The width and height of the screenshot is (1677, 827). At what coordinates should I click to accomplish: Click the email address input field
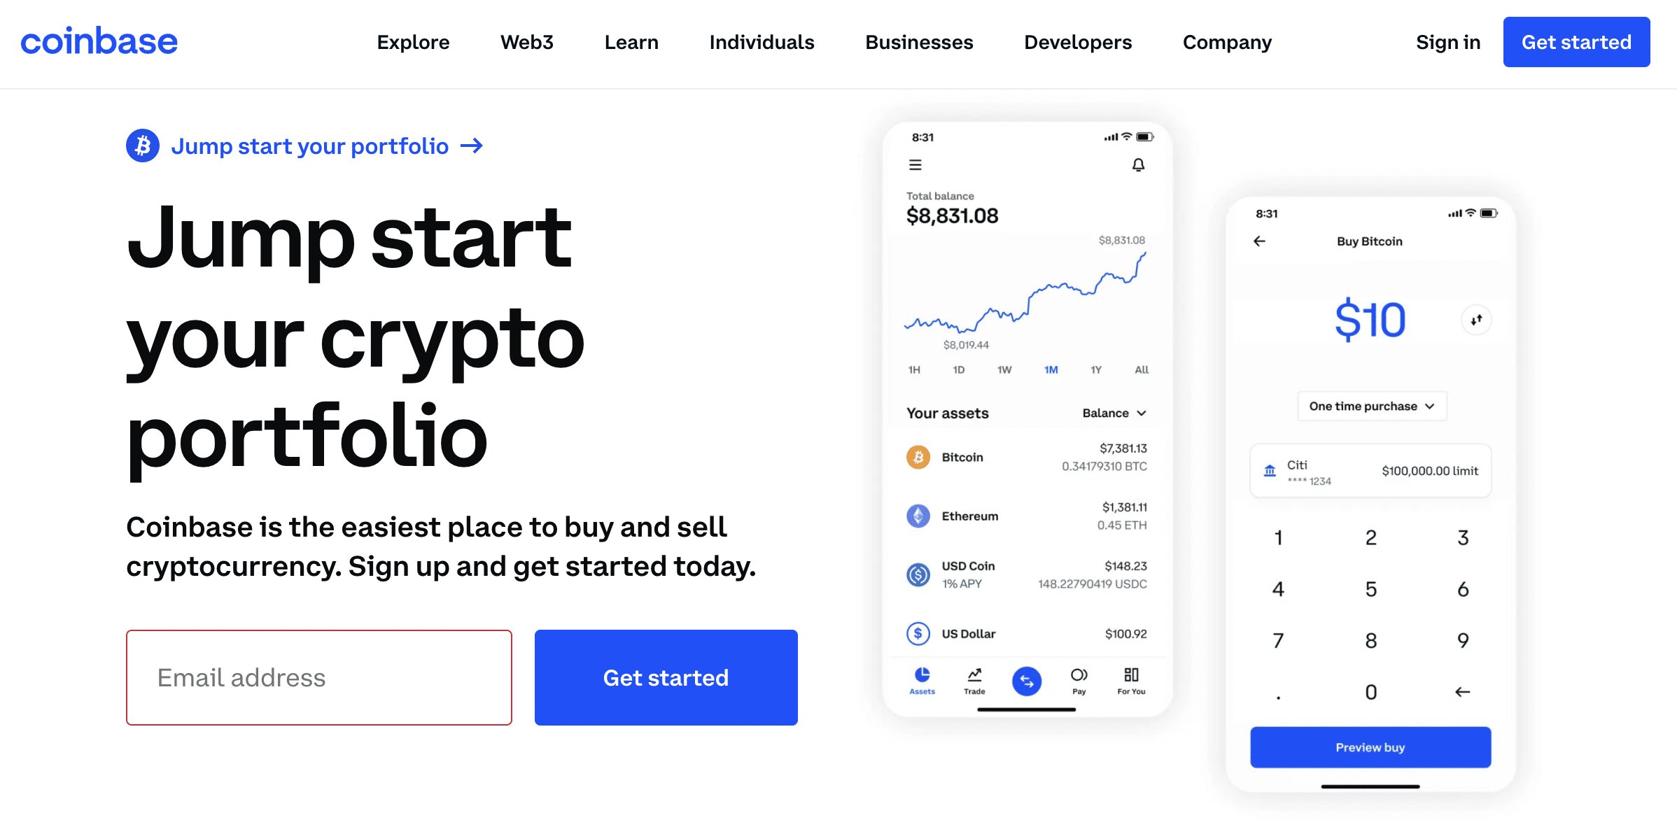click(318, 677)
